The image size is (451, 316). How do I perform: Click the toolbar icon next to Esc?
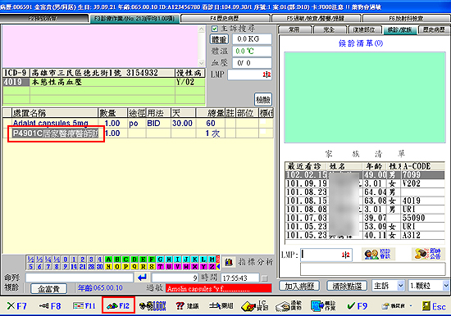point(393,306)
